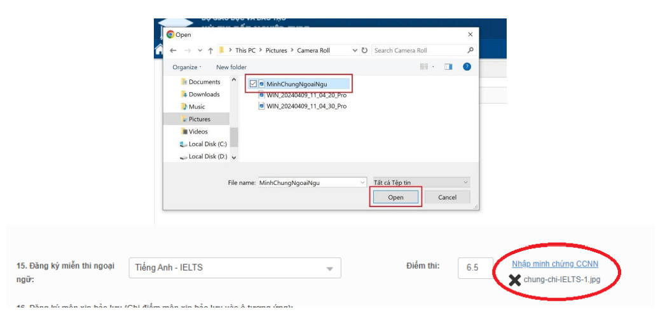Click the blue Help question mark icon
The image size is (658, 319).
pyautogui.click(x=467, y=67)
